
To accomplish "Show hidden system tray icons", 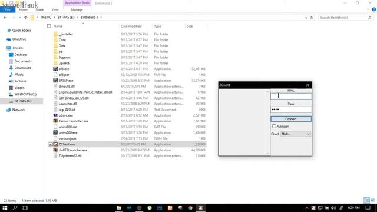I will point(307,208).
